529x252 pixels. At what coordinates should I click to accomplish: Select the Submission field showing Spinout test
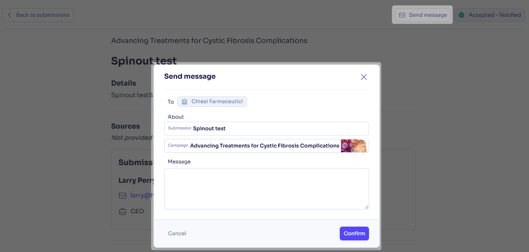(x=267, y=129)
